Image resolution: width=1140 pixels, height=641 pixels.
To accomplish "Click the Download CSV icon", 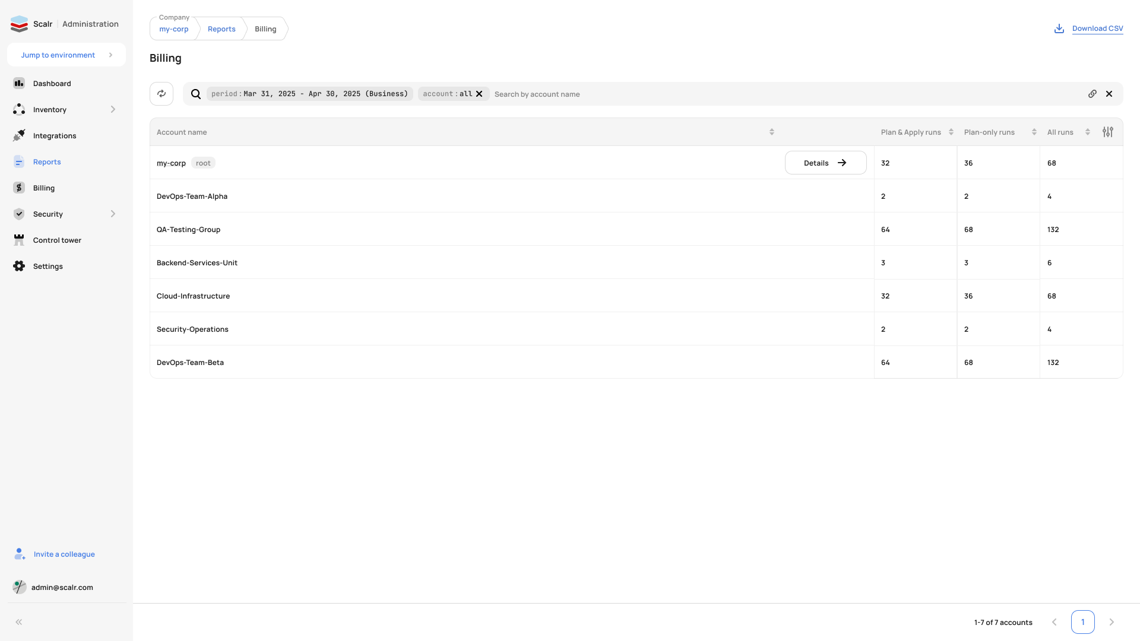I will pos(1059,28).
